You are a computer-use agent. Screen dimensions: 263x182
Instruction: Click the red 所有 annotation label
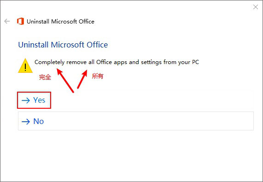coord(98,76)
